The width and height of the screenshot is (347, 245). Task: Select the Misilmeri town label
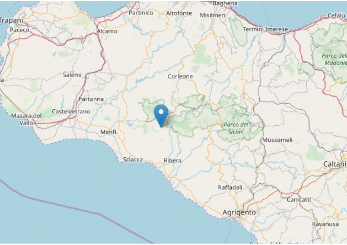click(213, 15)
